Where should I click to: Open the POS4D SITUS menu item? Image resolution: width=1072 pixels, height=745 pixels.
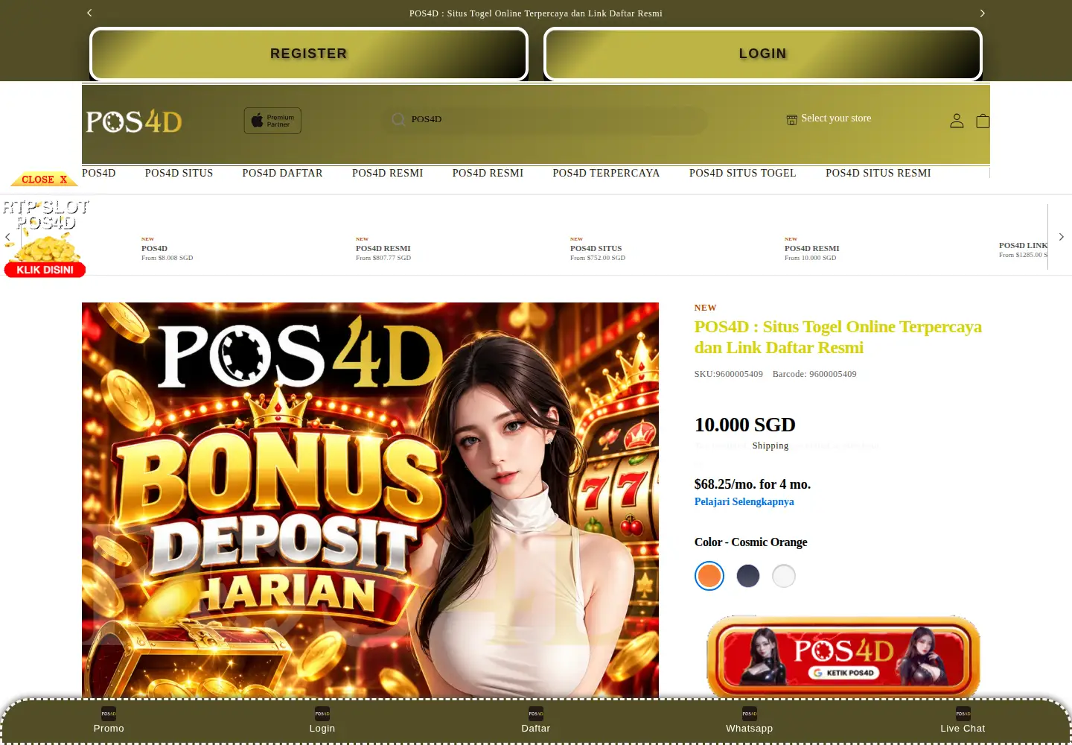[179, 173]
